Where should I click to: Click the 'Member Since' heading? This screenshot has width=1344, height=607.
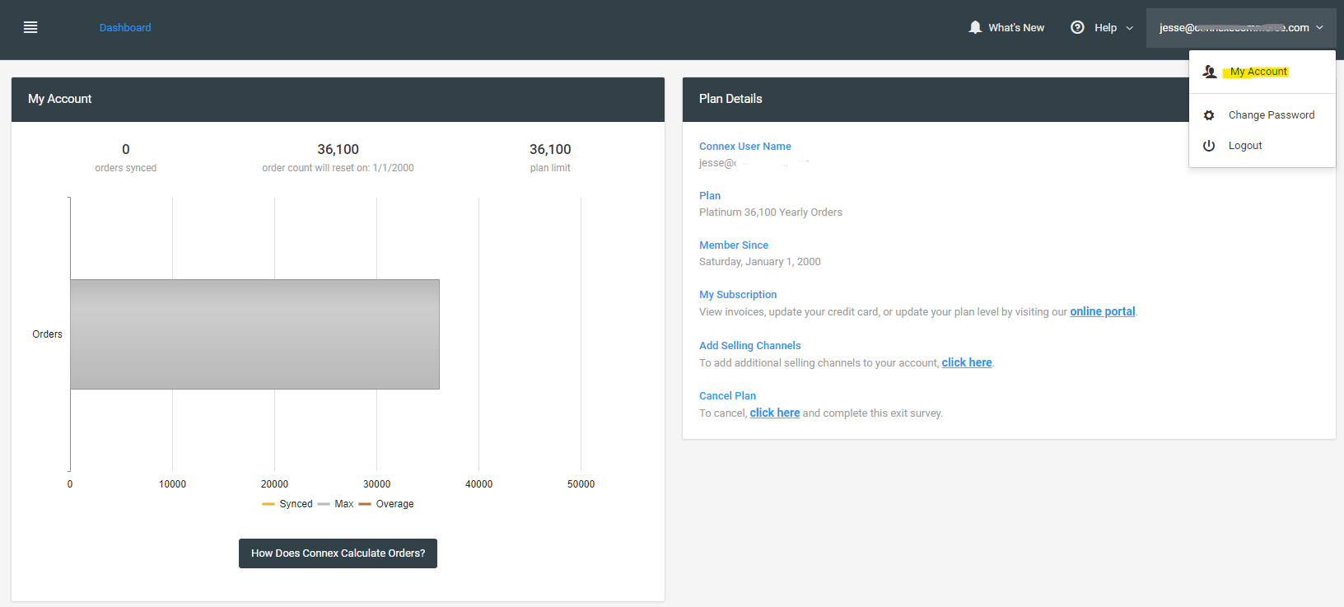734,245
